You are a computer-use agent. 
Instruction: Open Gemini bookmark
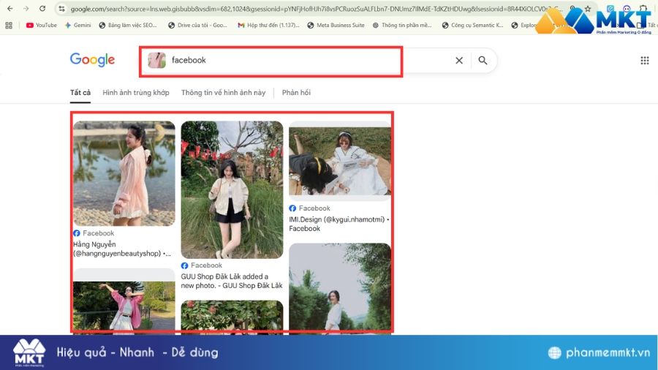tap(78, 25)
